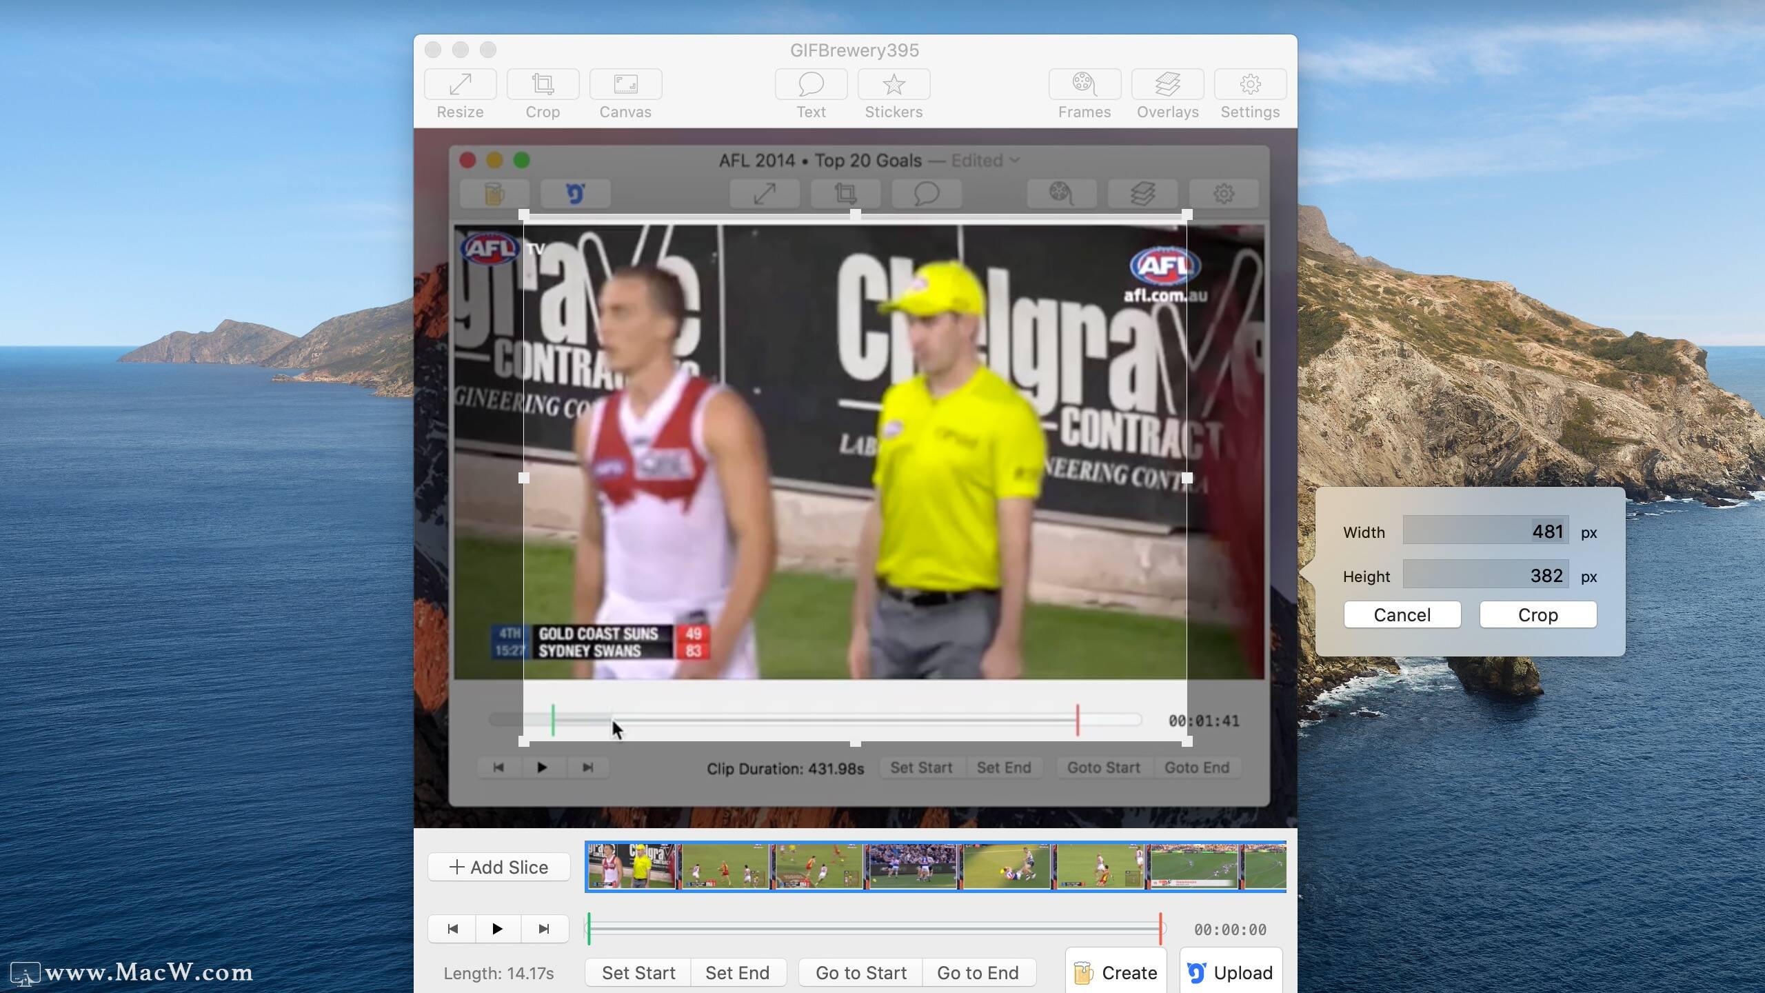The width and height of the screenshot is (1765, 993).
Task: Click Set Start in video window
Action: (x=922, y=768)
